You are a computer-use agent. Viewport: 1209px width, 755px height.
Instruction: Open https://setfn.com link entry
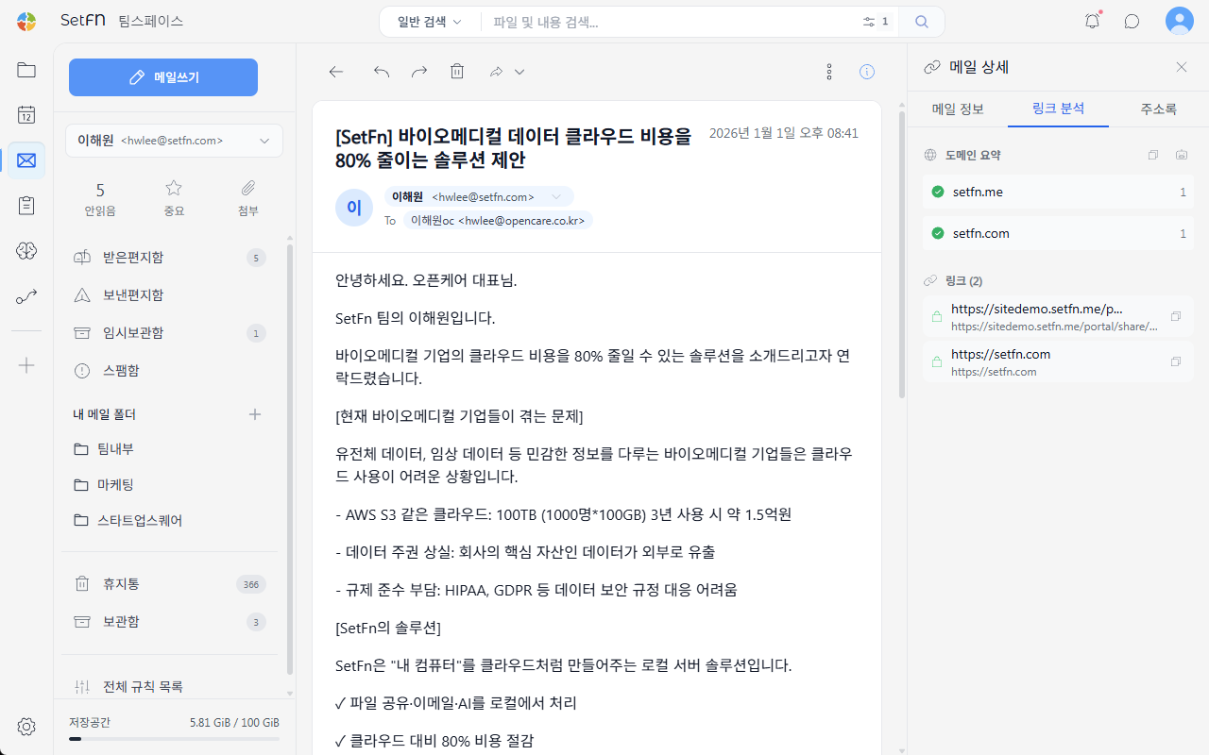[1058, 362]
